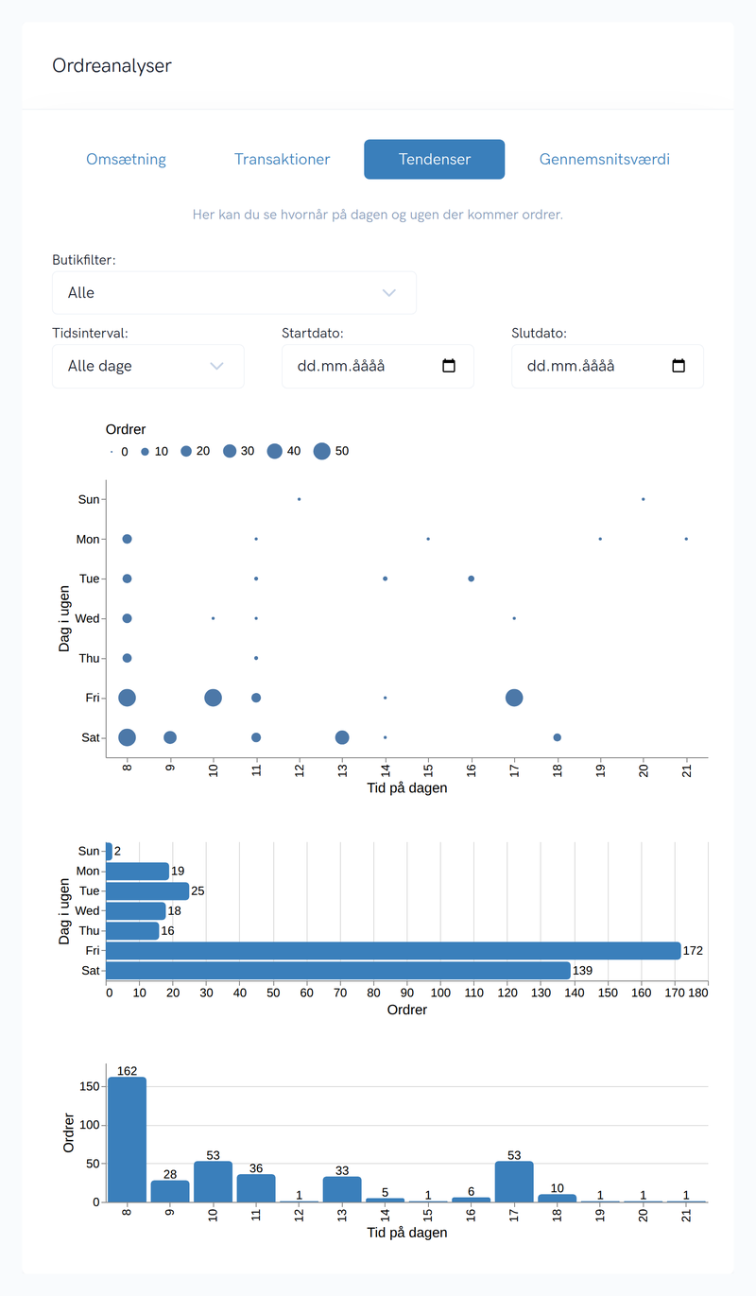Click the Monday bar with 19 orders
The image size is (756, 1296).
[x=138, y=872]
